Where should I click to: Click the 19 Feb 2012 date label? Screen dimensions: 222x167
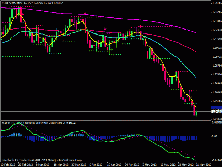8,165
